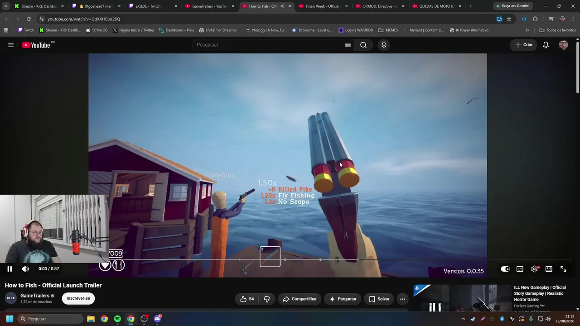Open the Criar create menu
Screen dimensions: 580x326
[x=524, y=45]
